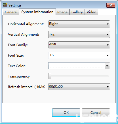Expand the Vertical Alignment dropdown set to Top
Viewport: 118px width, 124px height.
(x=79, y=35)
